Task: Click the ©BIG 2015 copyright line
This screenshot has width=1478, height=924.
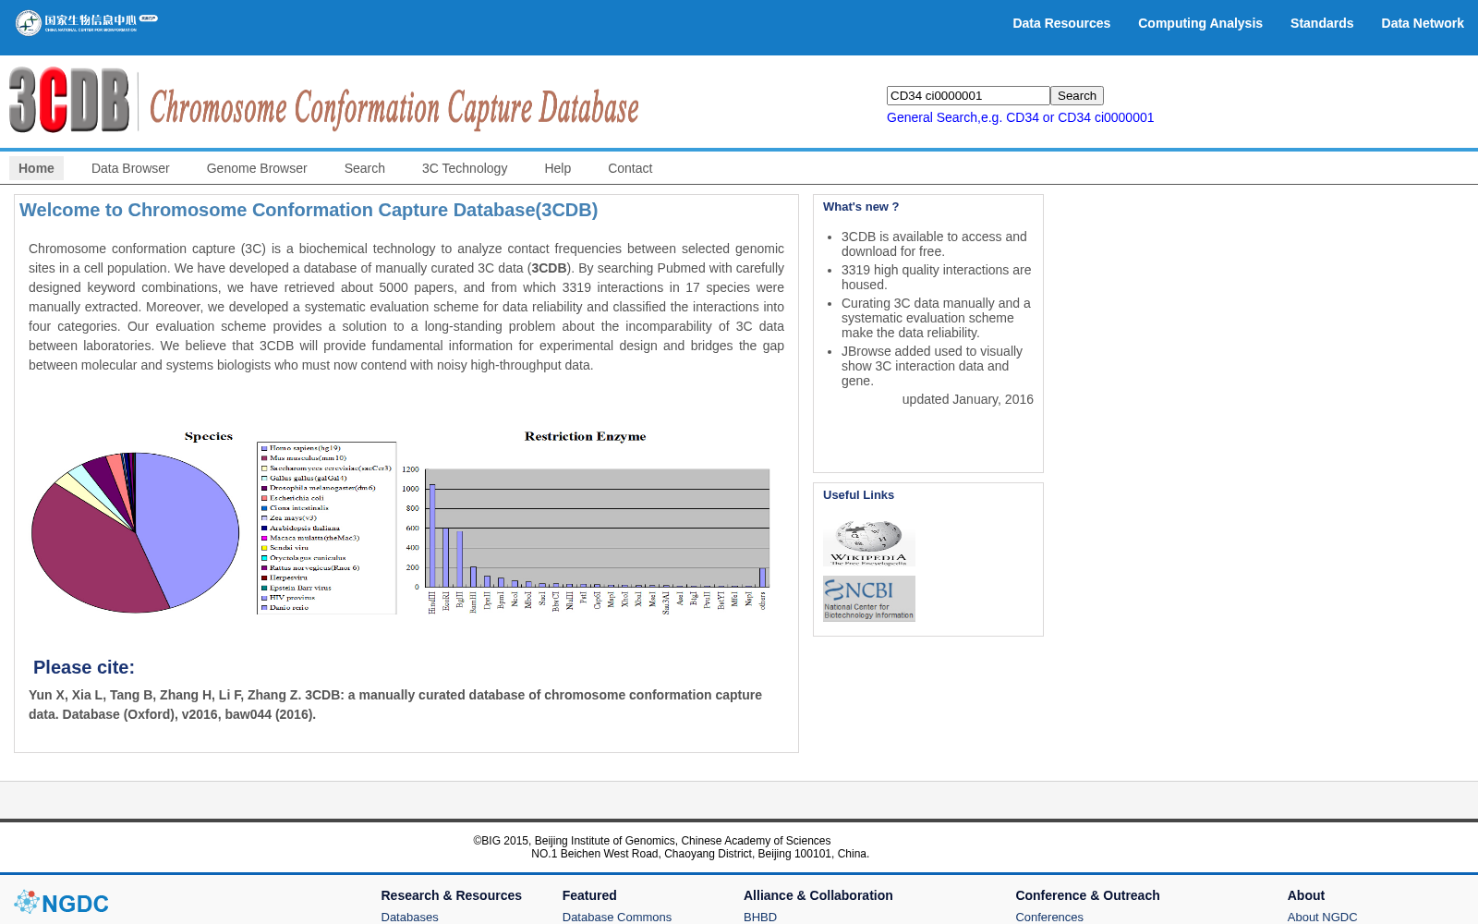Action: point(652,841)
